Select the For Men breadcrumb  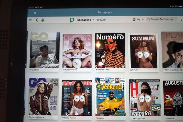[x=100, y=20]
